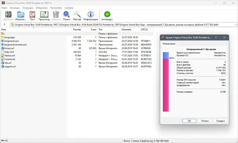Select the Информация tab in the dialog
Screen dimensions: 238x143
[x=169, y=44]
